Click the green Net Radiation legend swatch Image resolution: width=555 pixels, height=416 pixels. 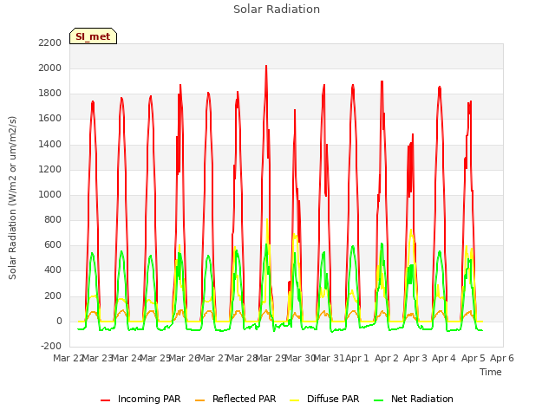(379, 400)
